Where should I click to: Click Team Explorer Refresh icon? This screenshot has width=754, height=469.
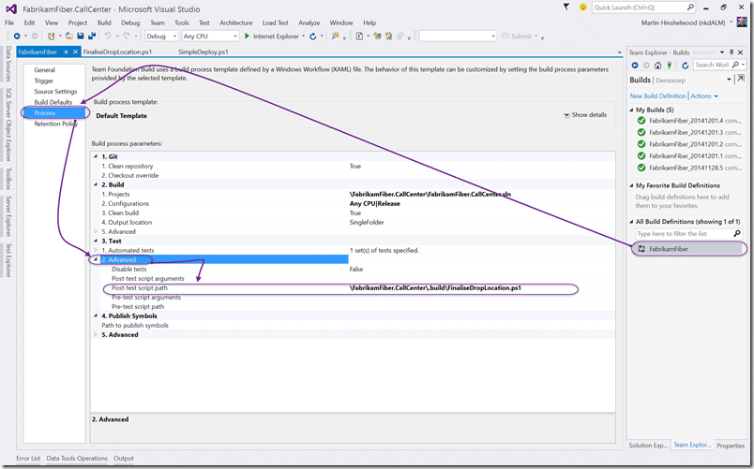[x=685, y=66]
